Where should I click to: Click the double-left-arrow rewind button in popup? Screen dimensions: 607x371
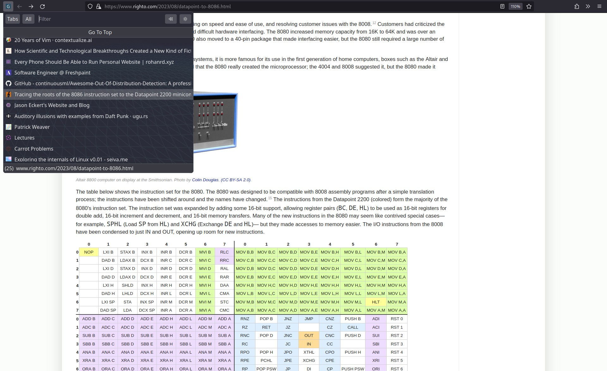click(171, 19)
